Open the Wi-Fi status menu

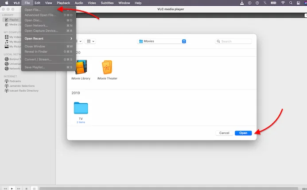[283, 3]
